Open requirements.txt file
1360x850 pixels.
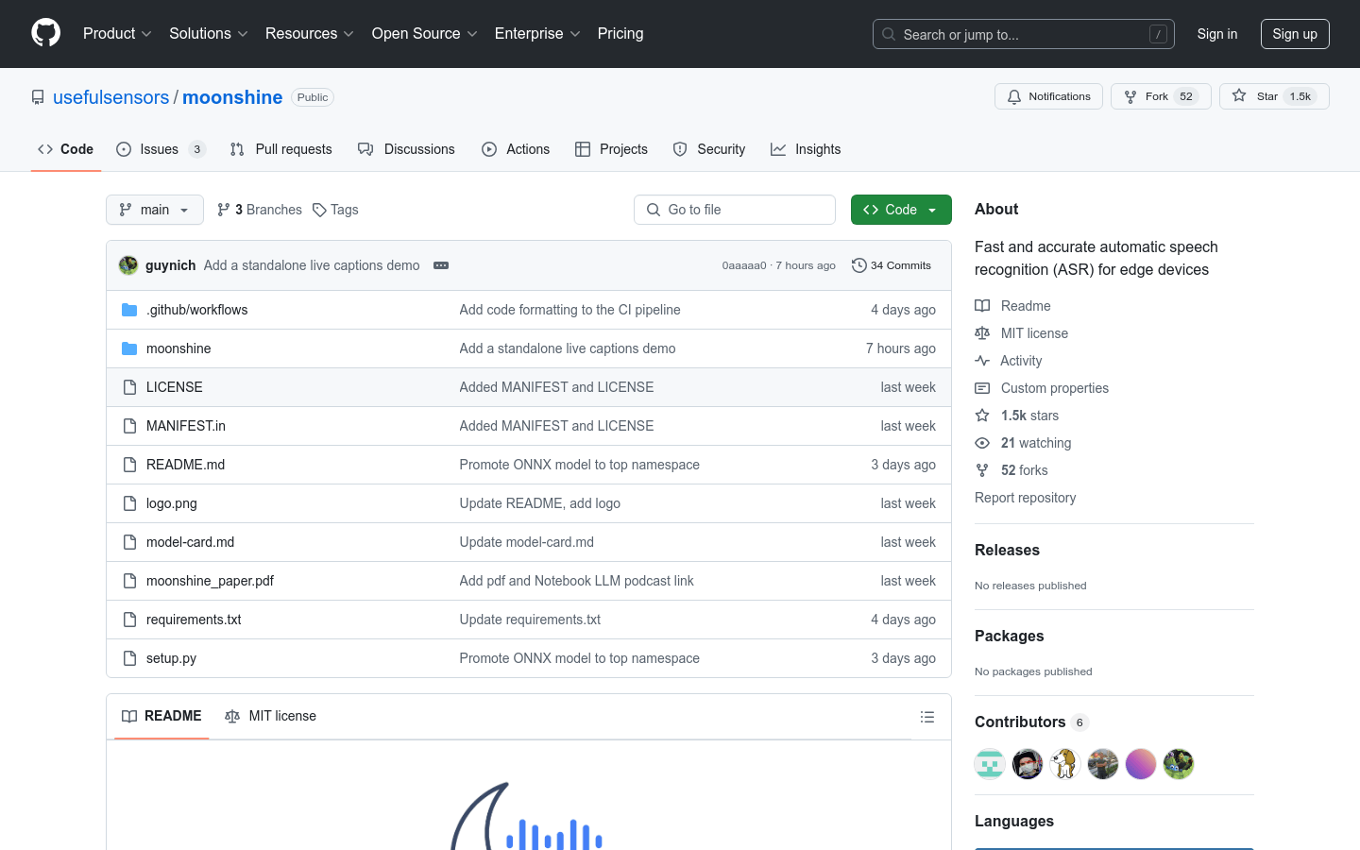click(194, 620)
